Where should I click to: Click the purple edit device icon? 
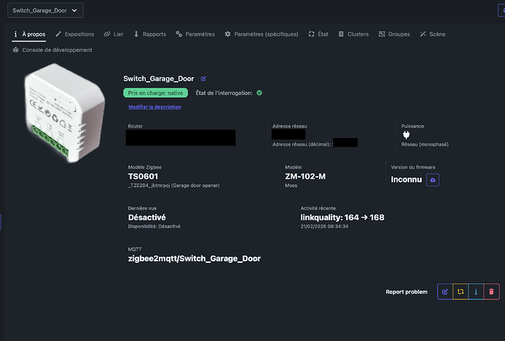[444, 291]
